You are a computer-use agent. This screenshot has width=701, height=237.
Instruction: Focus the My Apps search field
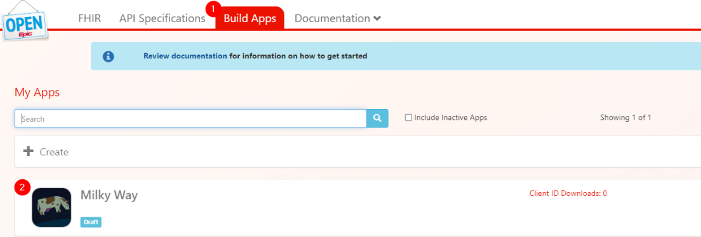(191, 118)
